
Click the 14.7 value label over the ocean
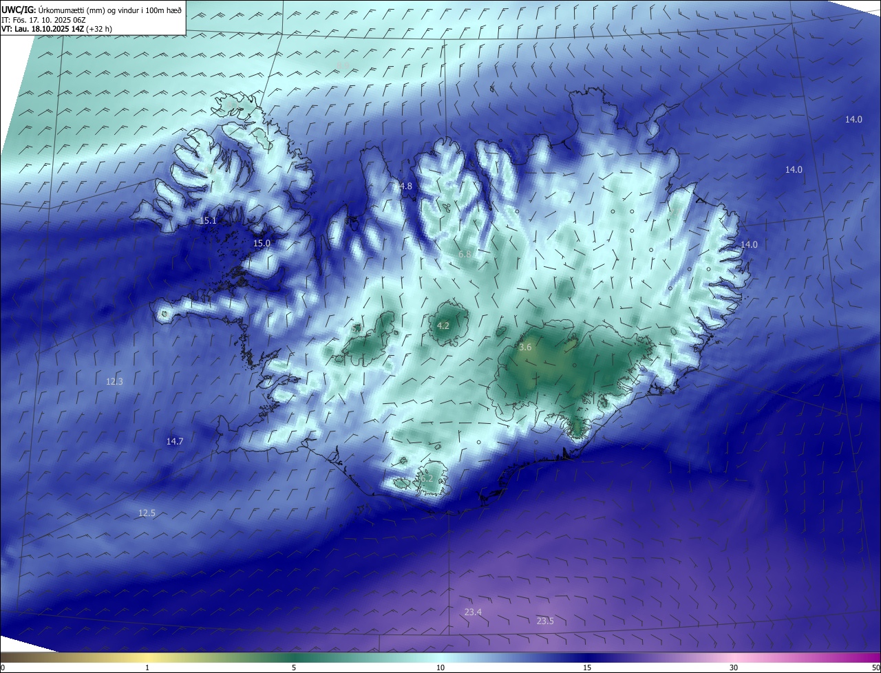tap(175, 442)
